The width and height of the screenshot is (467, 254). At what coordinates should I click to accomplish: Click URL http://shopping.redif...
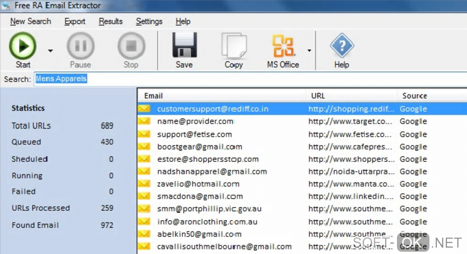pos(351,109)
